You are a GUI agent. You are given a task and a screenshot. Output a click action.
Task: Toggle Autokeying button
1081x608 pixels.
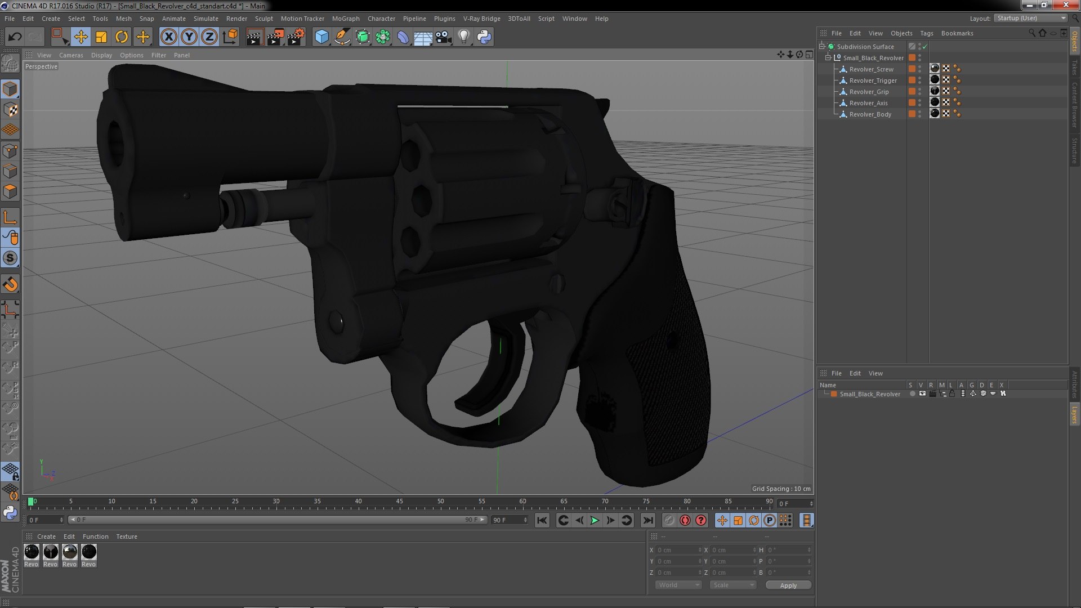685,521
